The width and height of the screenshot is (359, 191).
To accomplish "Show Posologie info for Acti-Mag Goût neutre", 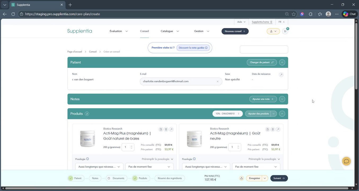I will (x=194, y=159).
